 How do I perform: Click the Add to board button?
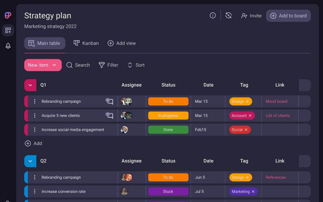(288, 16)
